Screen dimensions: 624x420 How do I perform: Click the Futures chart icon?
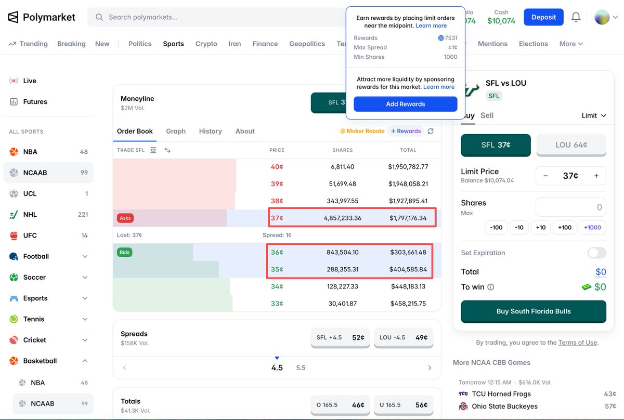[14, 102]
